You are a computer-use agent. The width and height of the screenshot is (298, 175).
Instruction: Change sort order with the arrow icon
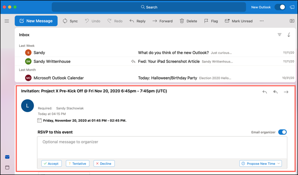click(x=289, y=34)
